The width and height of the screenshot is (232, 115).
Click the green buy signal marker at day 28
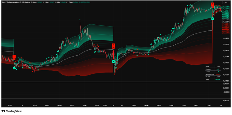(113, 62)
